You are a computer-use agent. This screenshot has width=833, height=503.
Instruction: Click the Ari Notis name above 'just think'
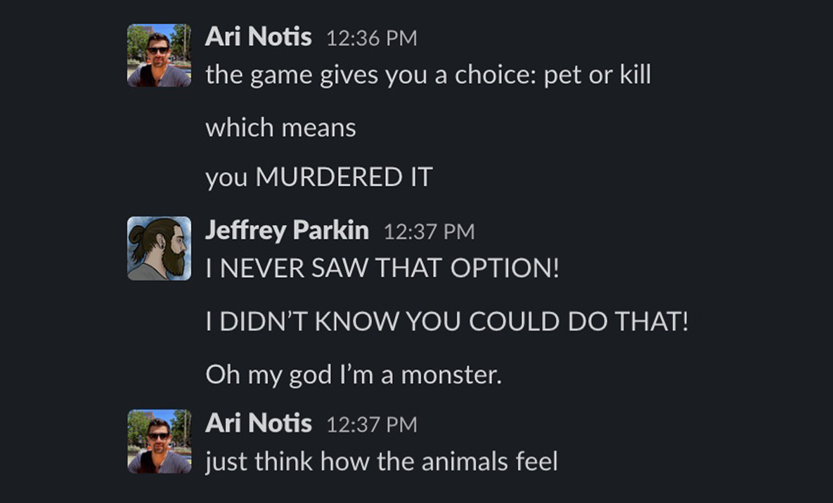tap(258, 423)
